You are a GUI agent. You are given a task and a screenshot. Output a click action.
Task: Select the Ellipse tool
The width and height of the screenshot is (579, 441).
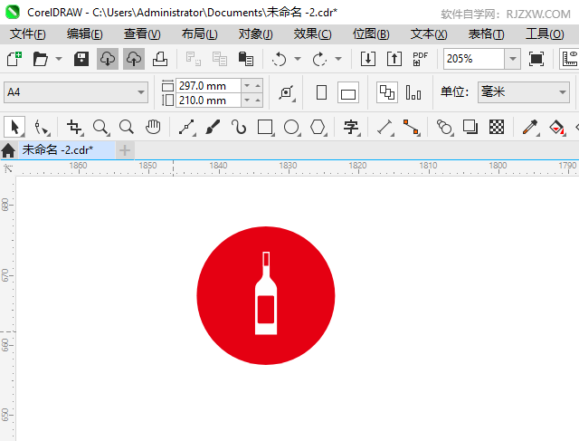pyautogui.click(x=291, y=127)
